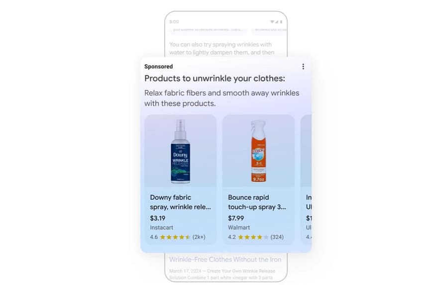Open the three-dot menu on the sponsored card
The height and width of the screenshot is (285, 428).
(x=303, y=67)
